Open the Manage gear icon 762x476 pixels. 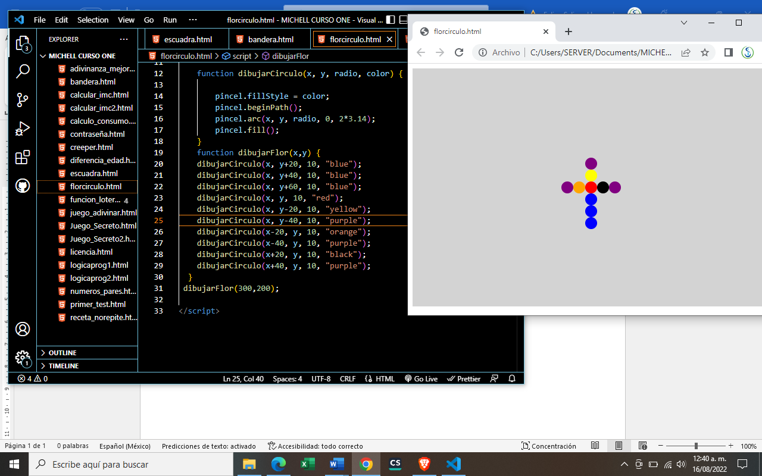(22, 358)
